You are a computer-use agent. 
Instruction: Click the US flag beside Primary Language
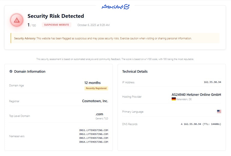pyautogui.click(x=219, y=111)
